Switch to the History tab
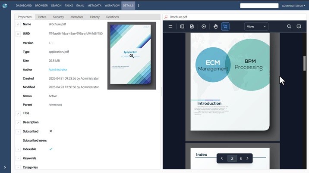This screenshot has height=173, width=309. (x=95, y=17)
